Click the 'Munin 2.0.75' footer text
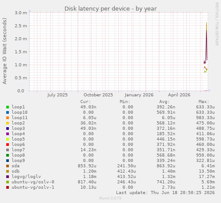Screen dimensions: 221x203 (110, 198)
